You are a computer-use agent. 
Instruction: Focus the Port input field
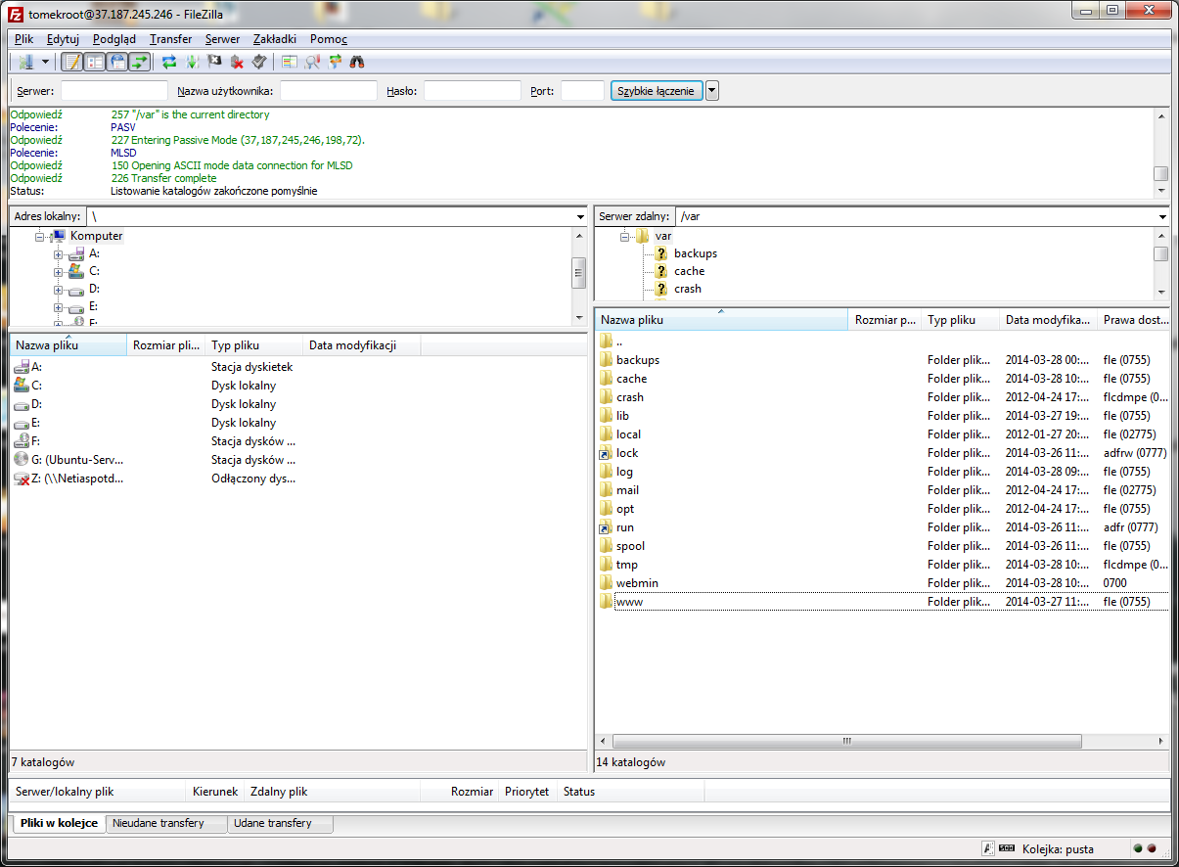click(582, 91)
